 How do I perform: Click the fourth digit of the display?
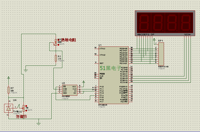[186, 23]
